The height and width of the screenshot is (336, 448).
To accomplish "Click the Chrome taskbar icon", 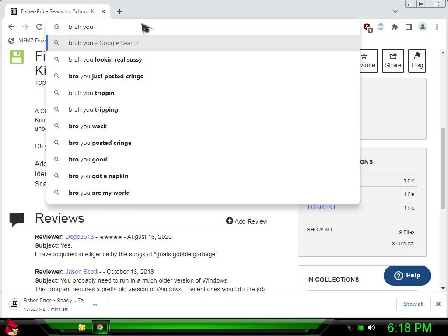I will (100, 327).
